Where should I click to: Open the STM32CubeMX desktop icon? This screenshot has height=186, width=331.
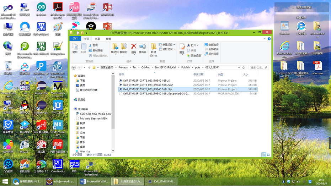point(58,128)
